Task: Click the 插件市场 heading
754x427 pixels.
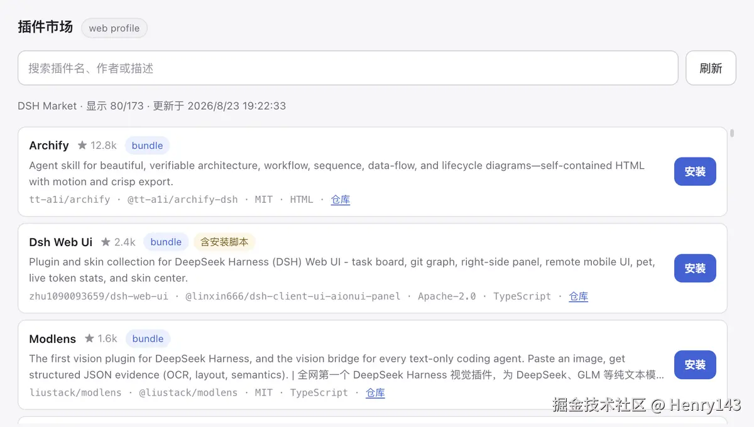Action: [x=45, y=27]
